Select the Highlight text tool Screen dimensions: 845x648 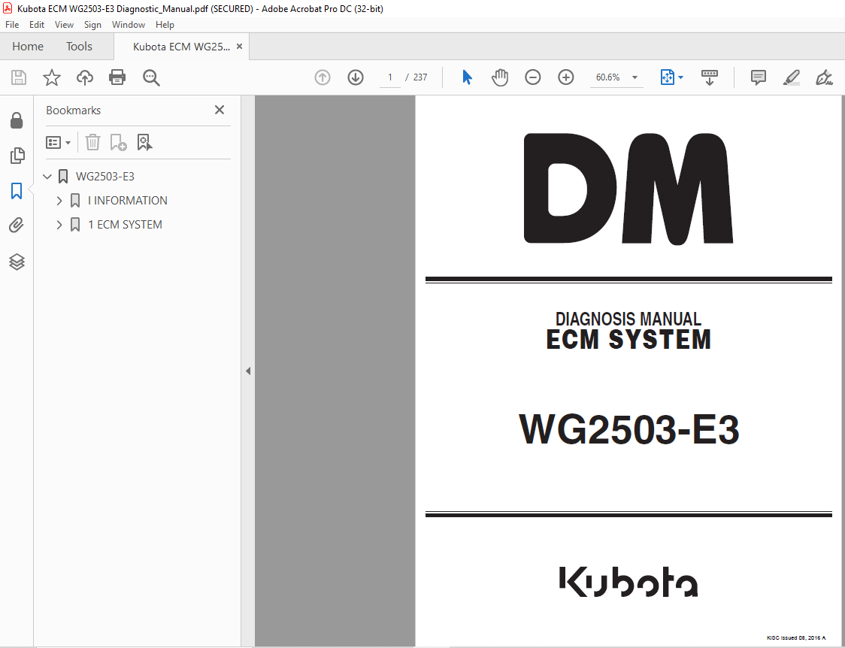pyautogui.click(x=791, y=77)
